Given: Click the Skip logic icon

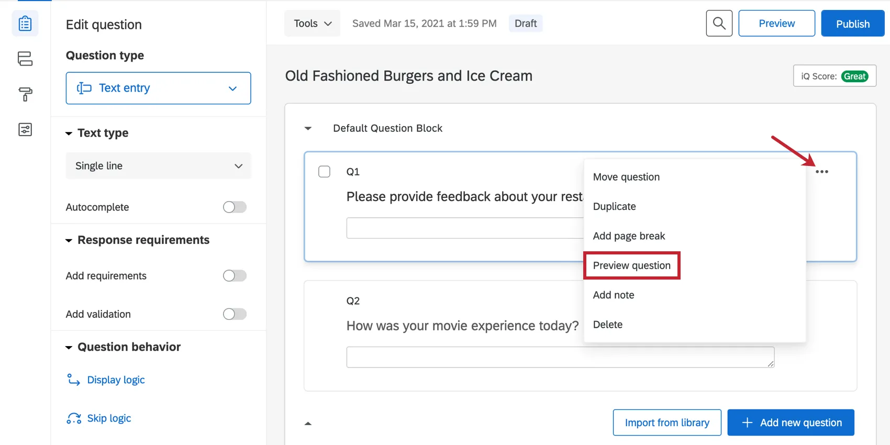Looking at the screenshot, I should [x=73, y=418].
